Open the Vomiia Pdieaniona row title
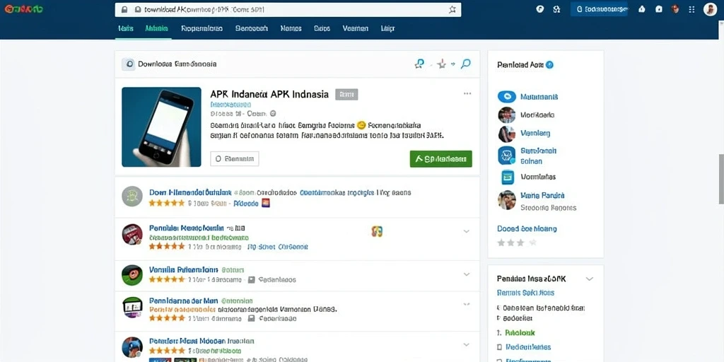 (x=183, y=269)
